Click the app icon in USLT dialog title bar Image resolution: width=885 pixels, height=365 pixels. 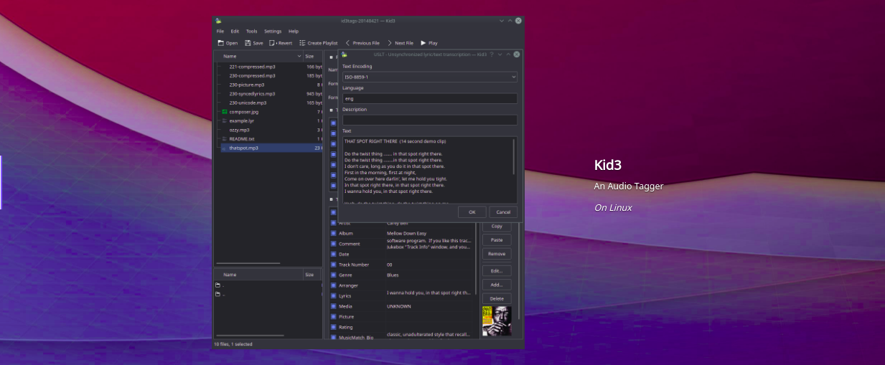point(345,54)
